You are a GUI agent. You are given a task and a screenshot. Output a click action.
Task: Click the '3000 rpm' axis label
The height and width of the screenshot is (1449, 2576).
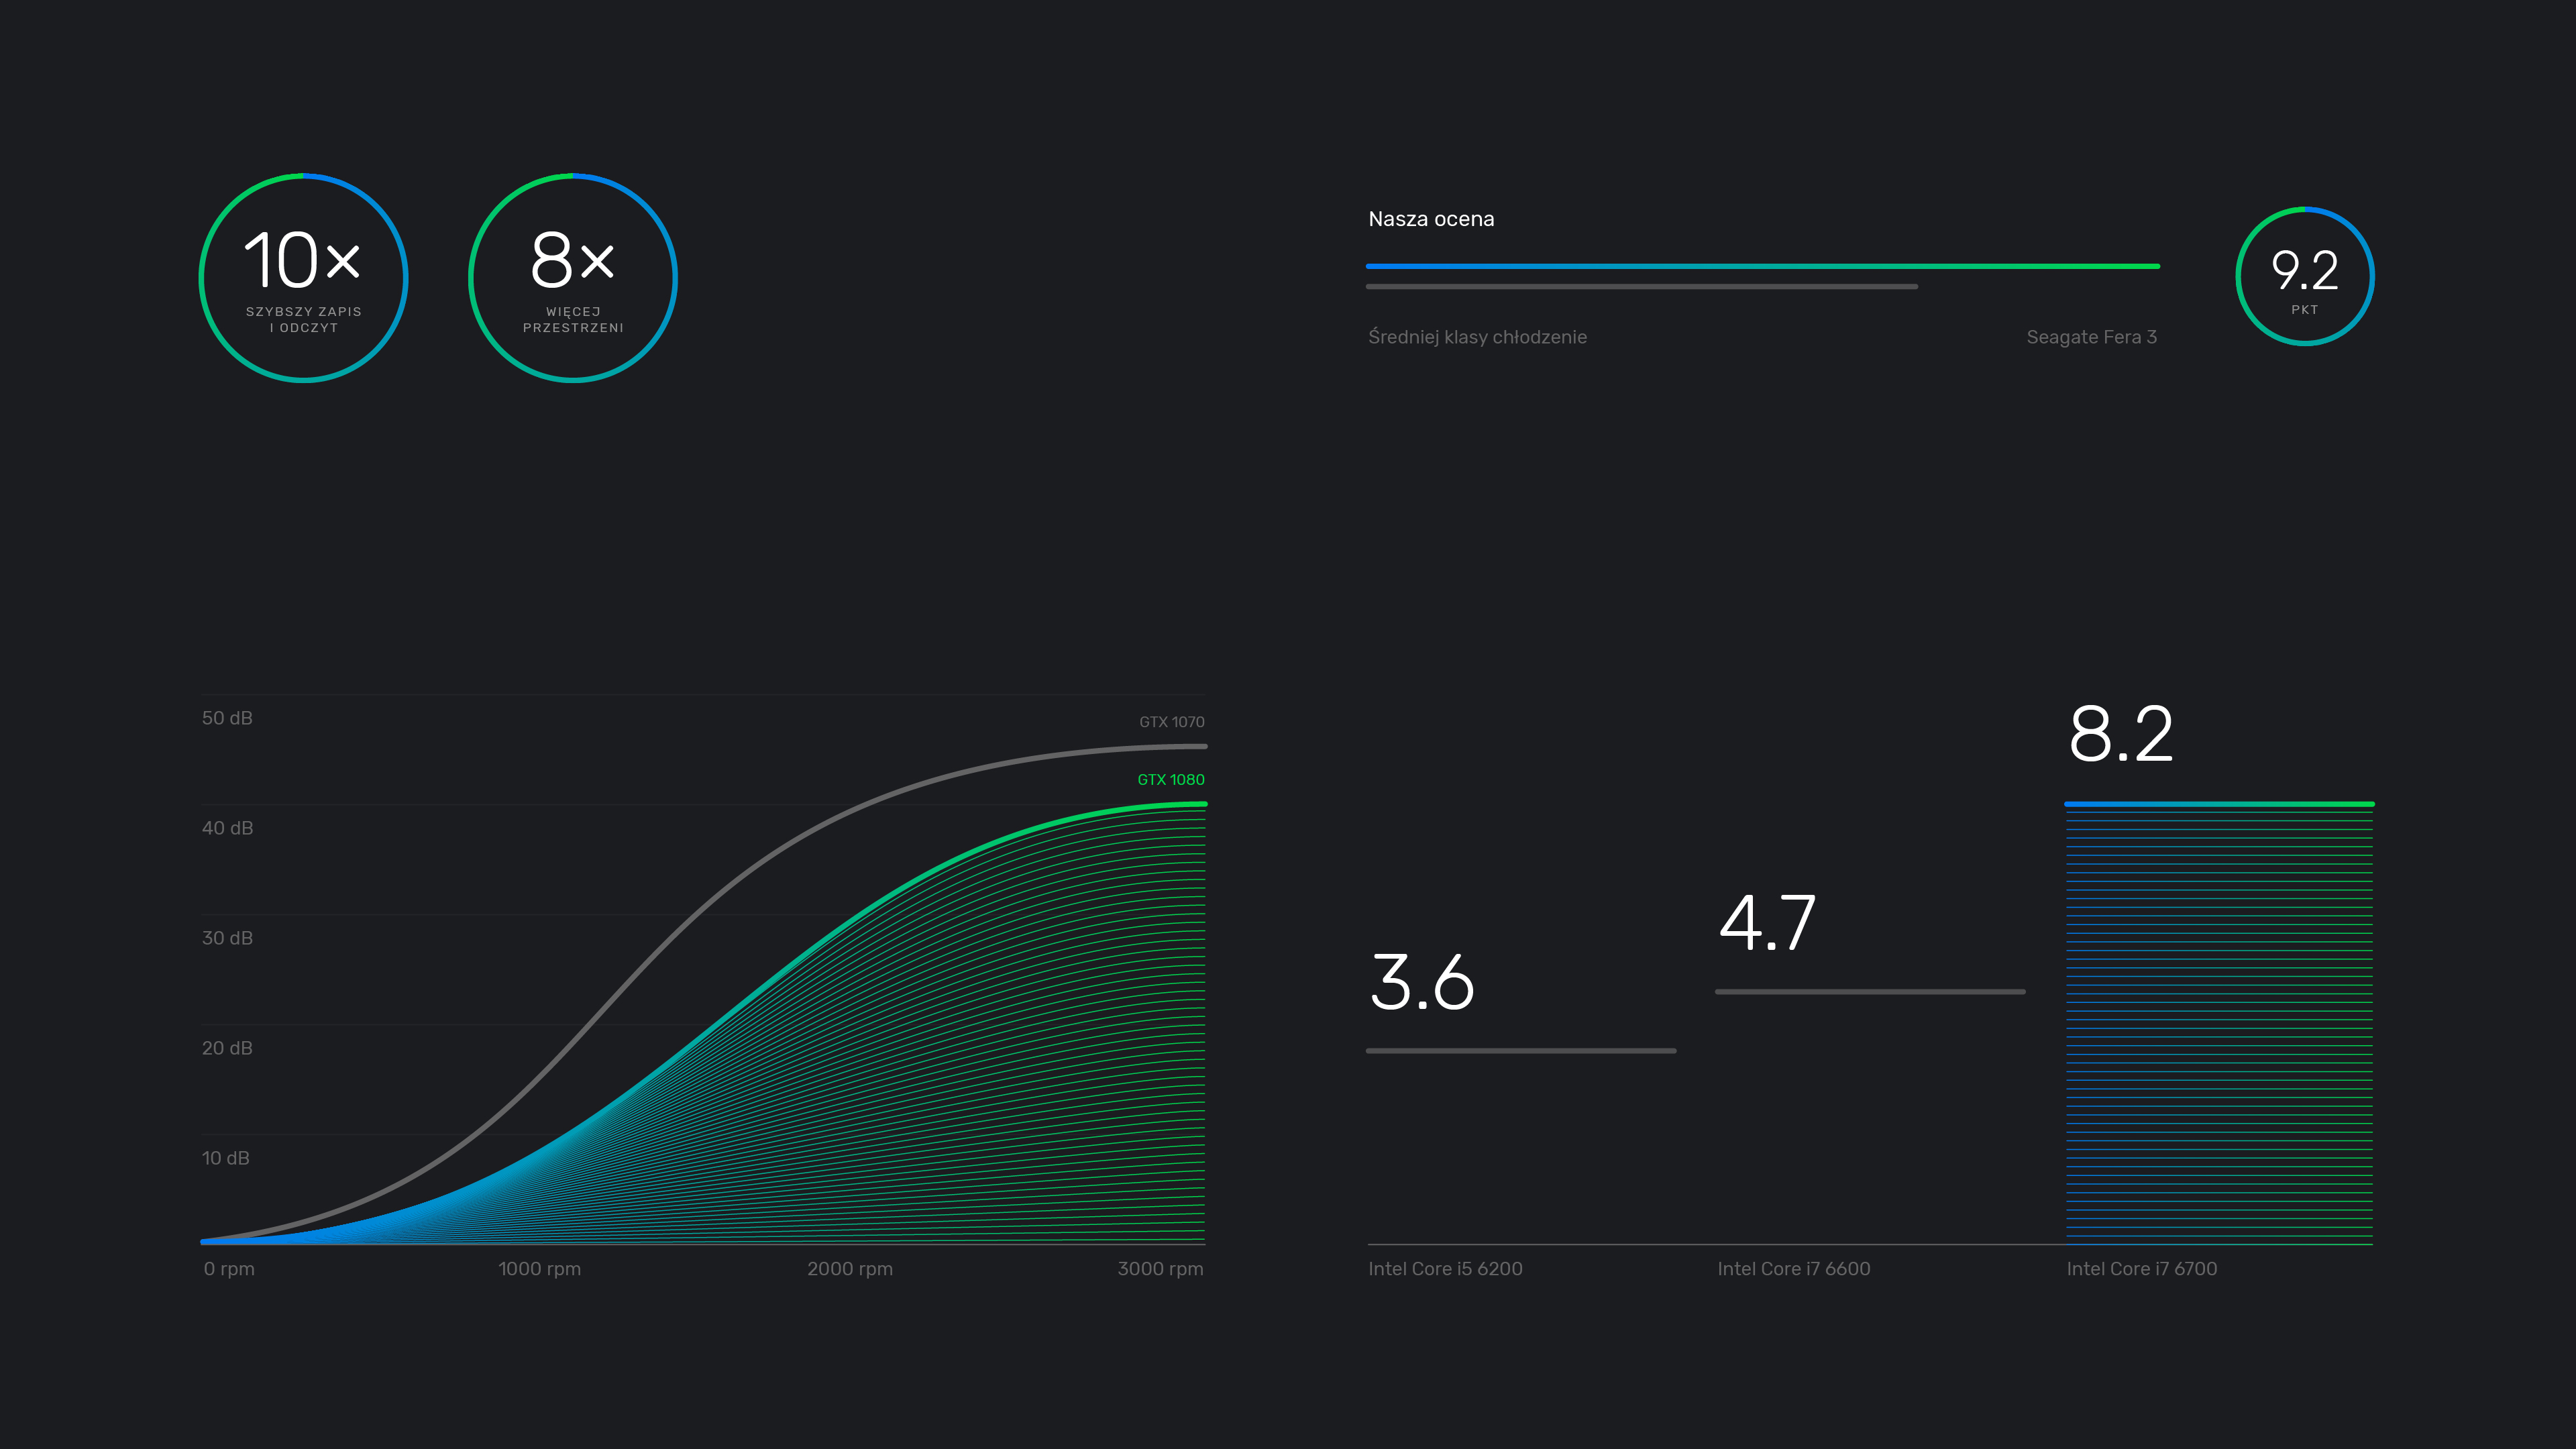[x=1160, y=1269]
